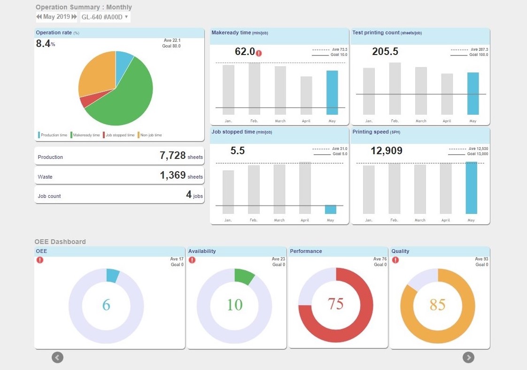Go to next OEE dashboard page arrow

(x=468, y=357)
